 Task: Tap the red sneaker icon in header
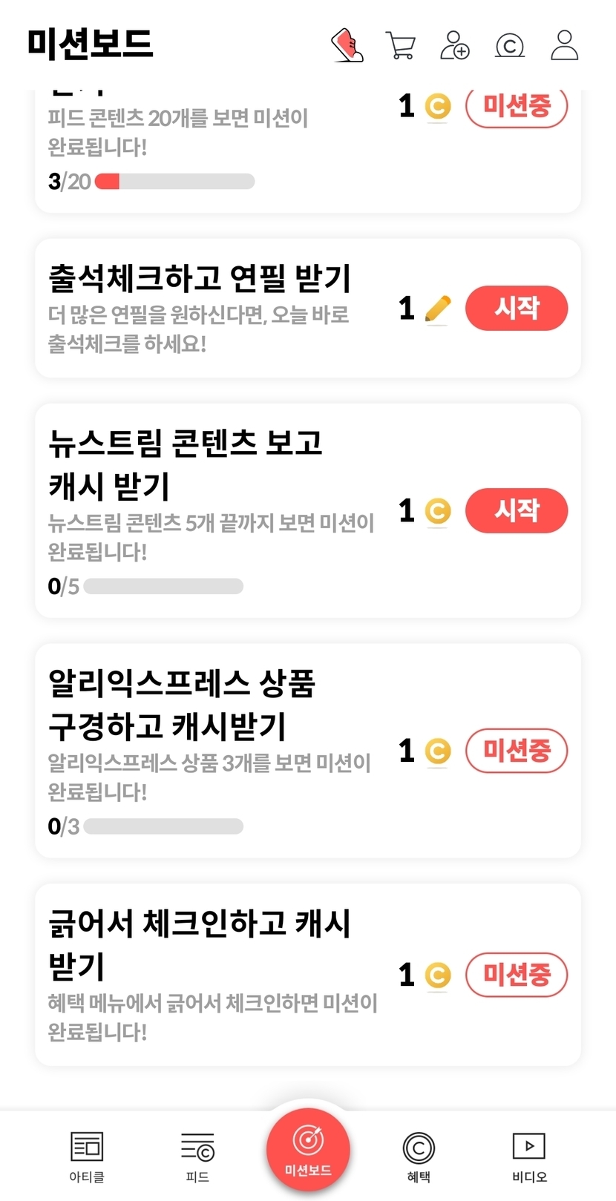click(x=347, y=45)
